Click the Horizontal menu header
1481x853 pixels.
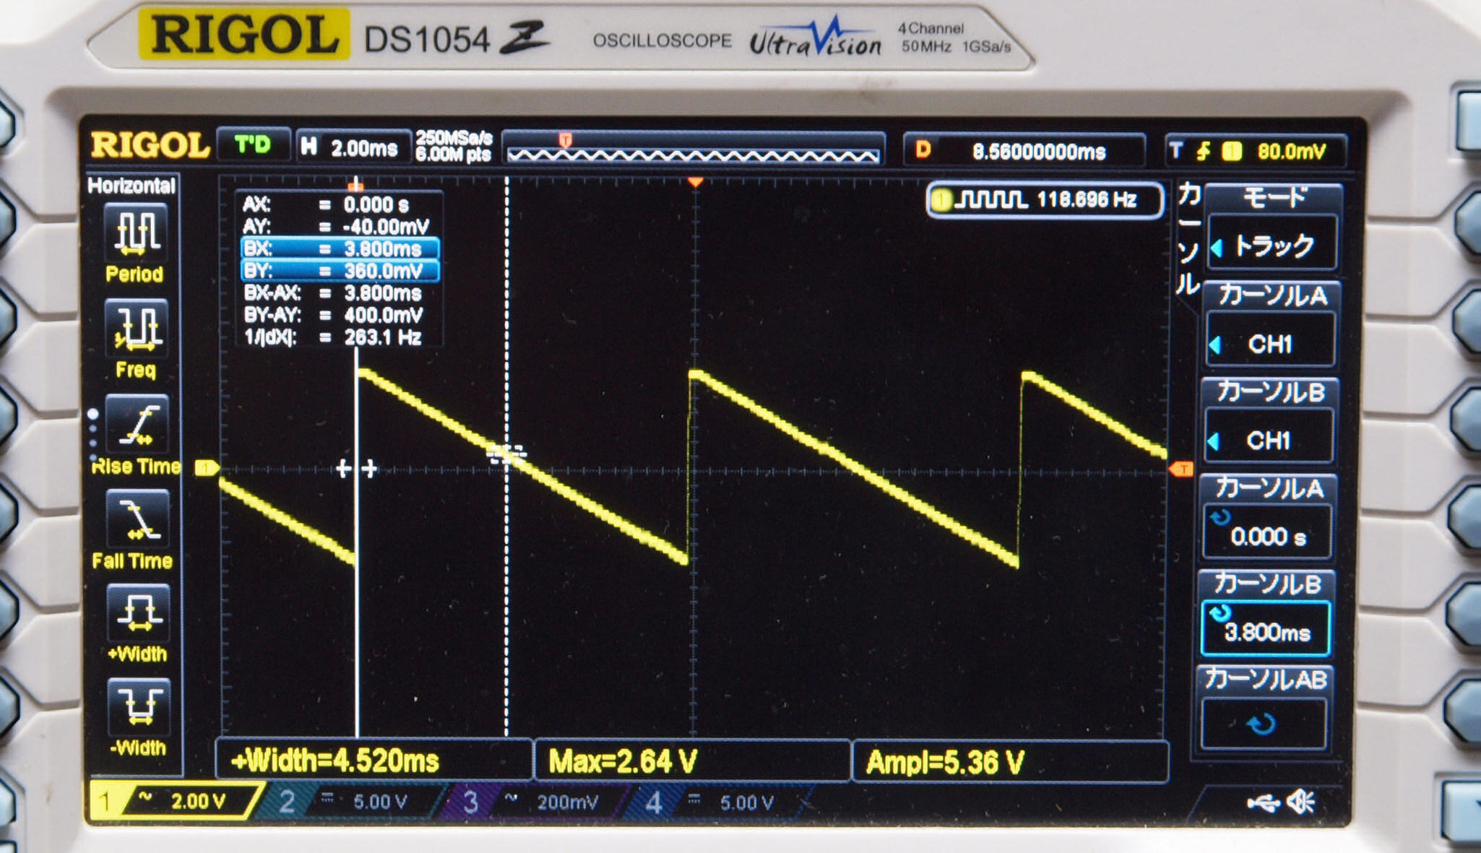pos(131,186)
